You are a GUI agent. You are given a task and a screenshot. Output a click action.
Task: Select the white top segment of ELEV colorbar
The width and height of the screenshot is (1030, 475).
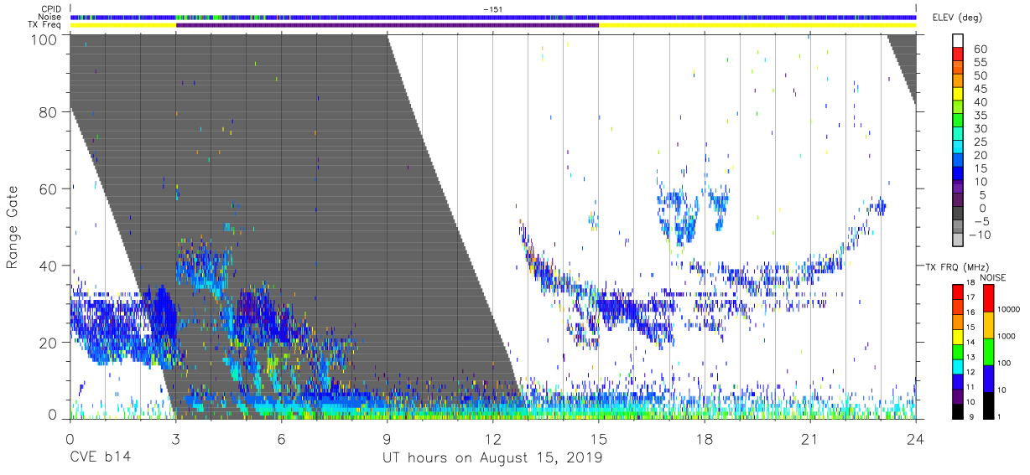(x=960, y=42)
